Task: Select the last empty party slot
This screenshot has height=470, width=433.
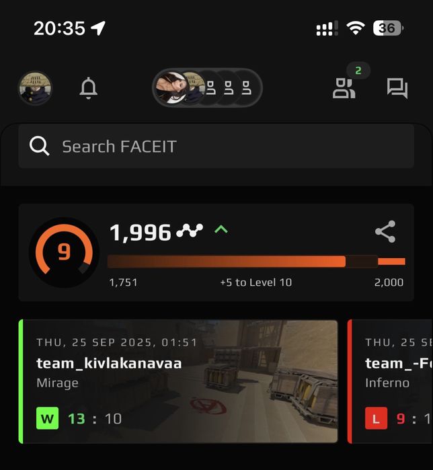Action: (x=247, y=88)
